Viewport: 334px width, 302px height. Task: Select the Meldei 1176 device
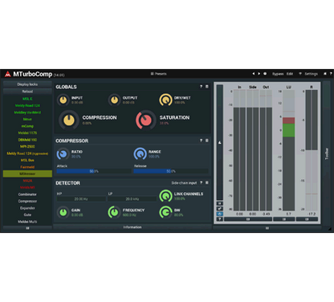click(27, 133)
